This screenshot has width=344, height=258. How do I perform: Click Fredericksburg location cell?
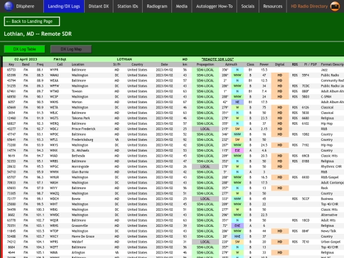pyautogui.click(x=82, y=140)
